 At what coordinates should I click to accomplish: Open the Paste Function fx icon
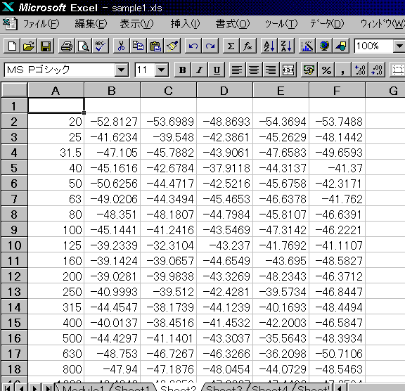tap(247, 46)
